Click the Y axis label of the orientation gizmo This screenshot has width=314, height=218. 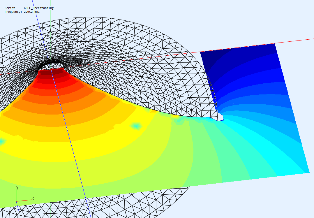pyautogui.click(x=17, y=188)
